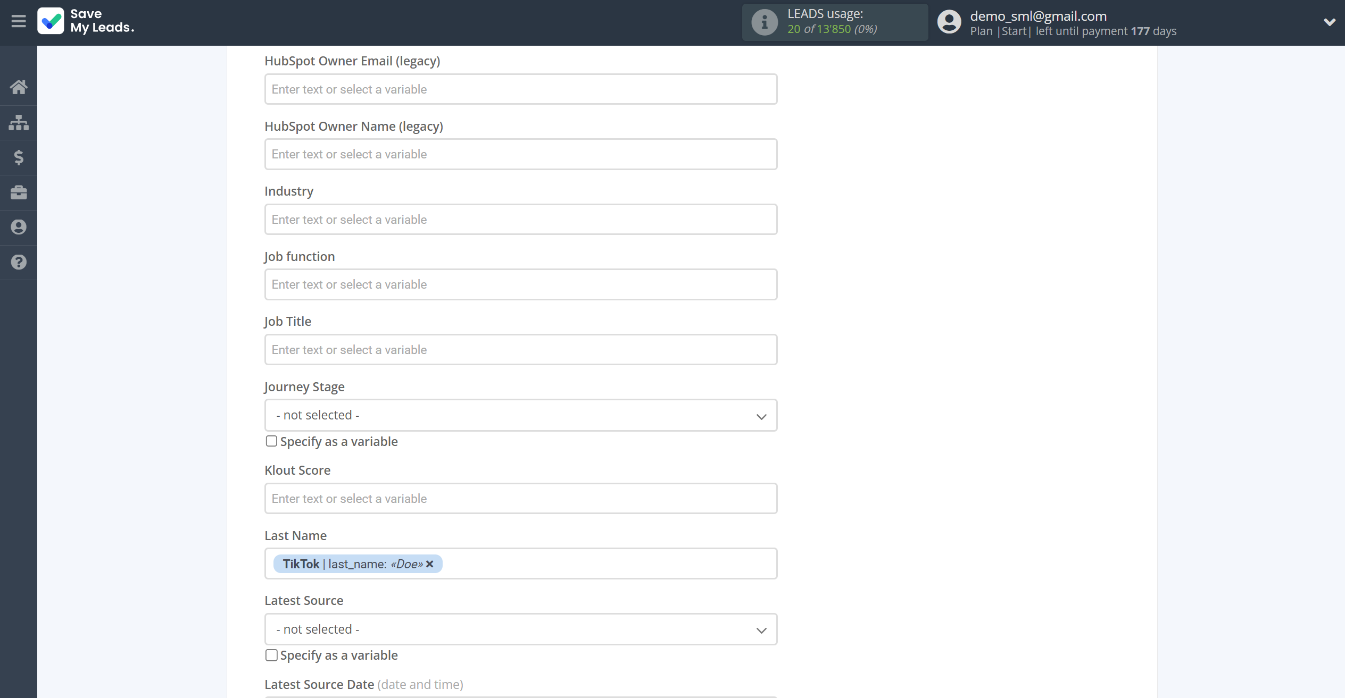1345x698 pixels.
Task: Click the LEADS usage info icon
Action: point(765,22)
